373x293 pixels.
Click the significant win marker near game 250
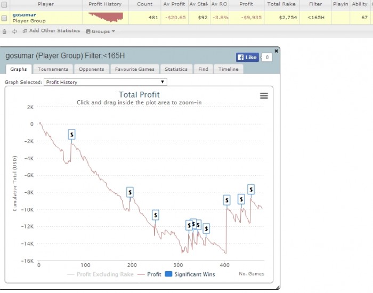coord(156,215)
